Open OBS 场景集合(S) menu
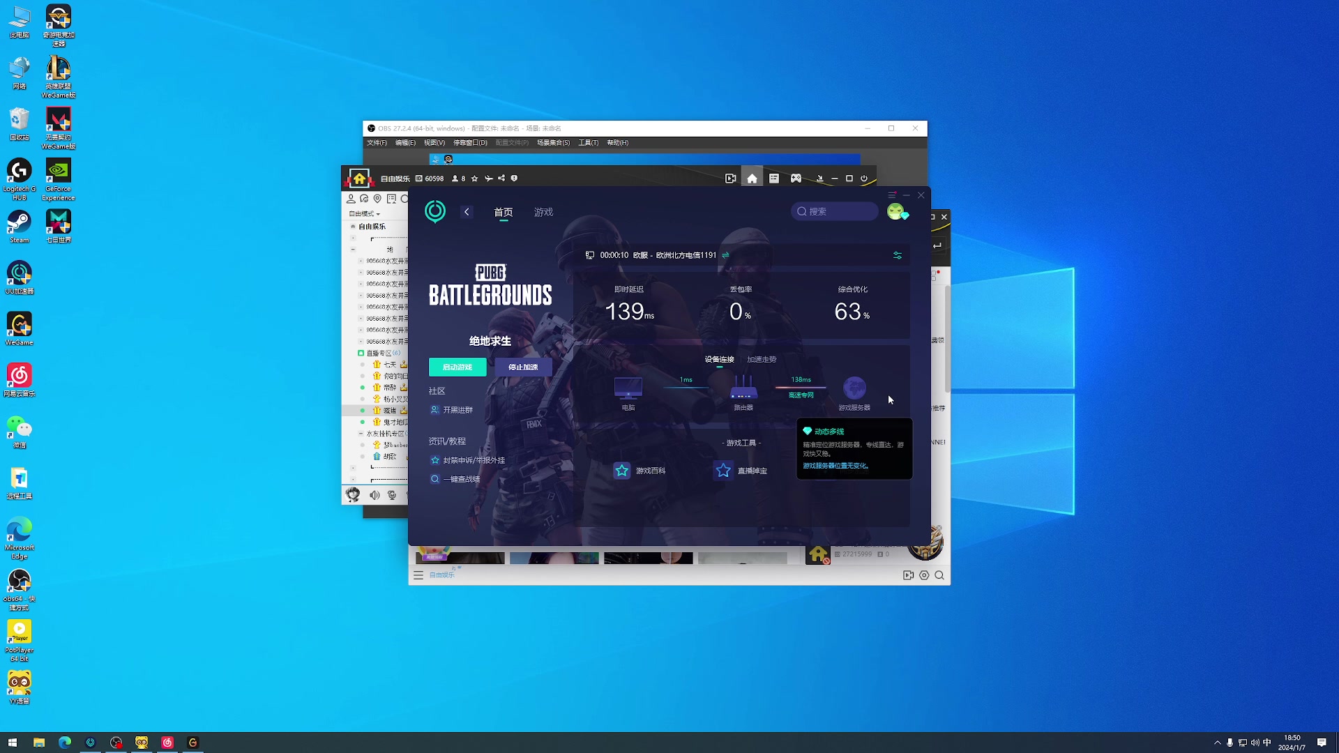This screenshot has width=1339, height=753. pos(554,143)
